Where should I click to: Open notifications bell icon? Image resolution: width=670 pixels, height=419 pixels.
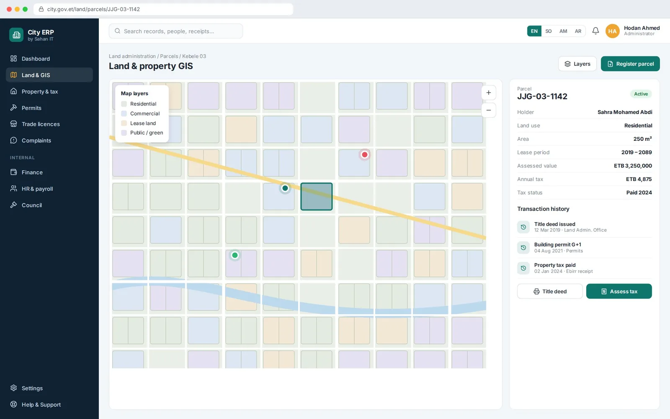(x=595, y=31)
